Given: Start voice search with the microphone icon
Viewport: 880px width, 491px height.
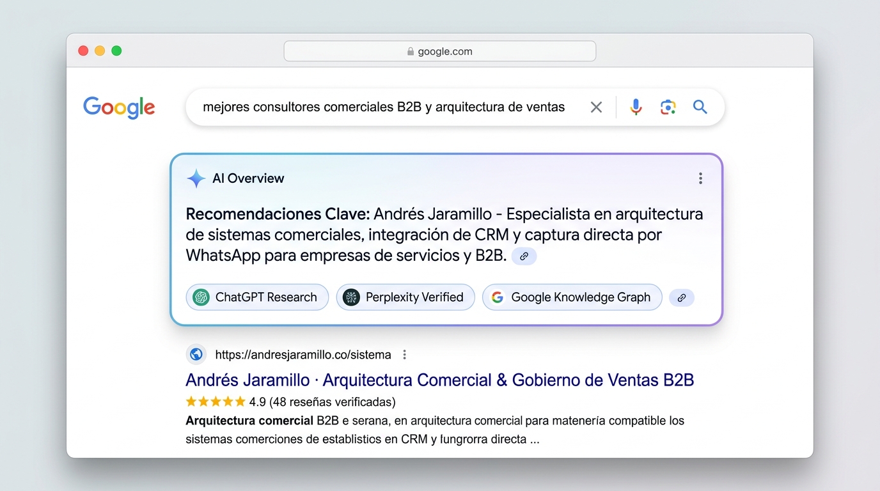Looking at the screenshot, I should pyautogui.click(x=636, y=107).
